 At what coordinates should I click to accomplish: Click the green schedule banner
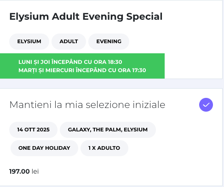[82, 66]
